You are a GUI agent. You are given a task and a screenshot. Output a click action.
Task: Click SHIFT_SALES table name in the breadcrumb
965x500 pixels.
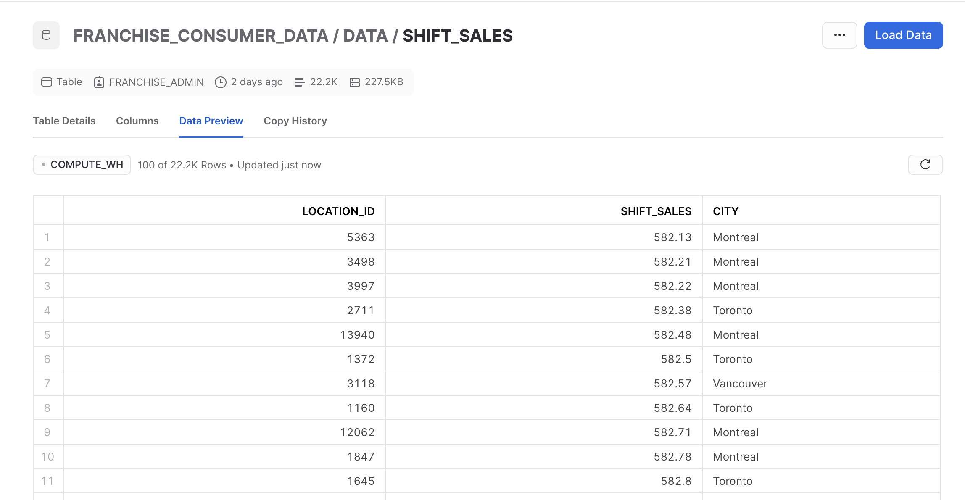tap(458, 36)
